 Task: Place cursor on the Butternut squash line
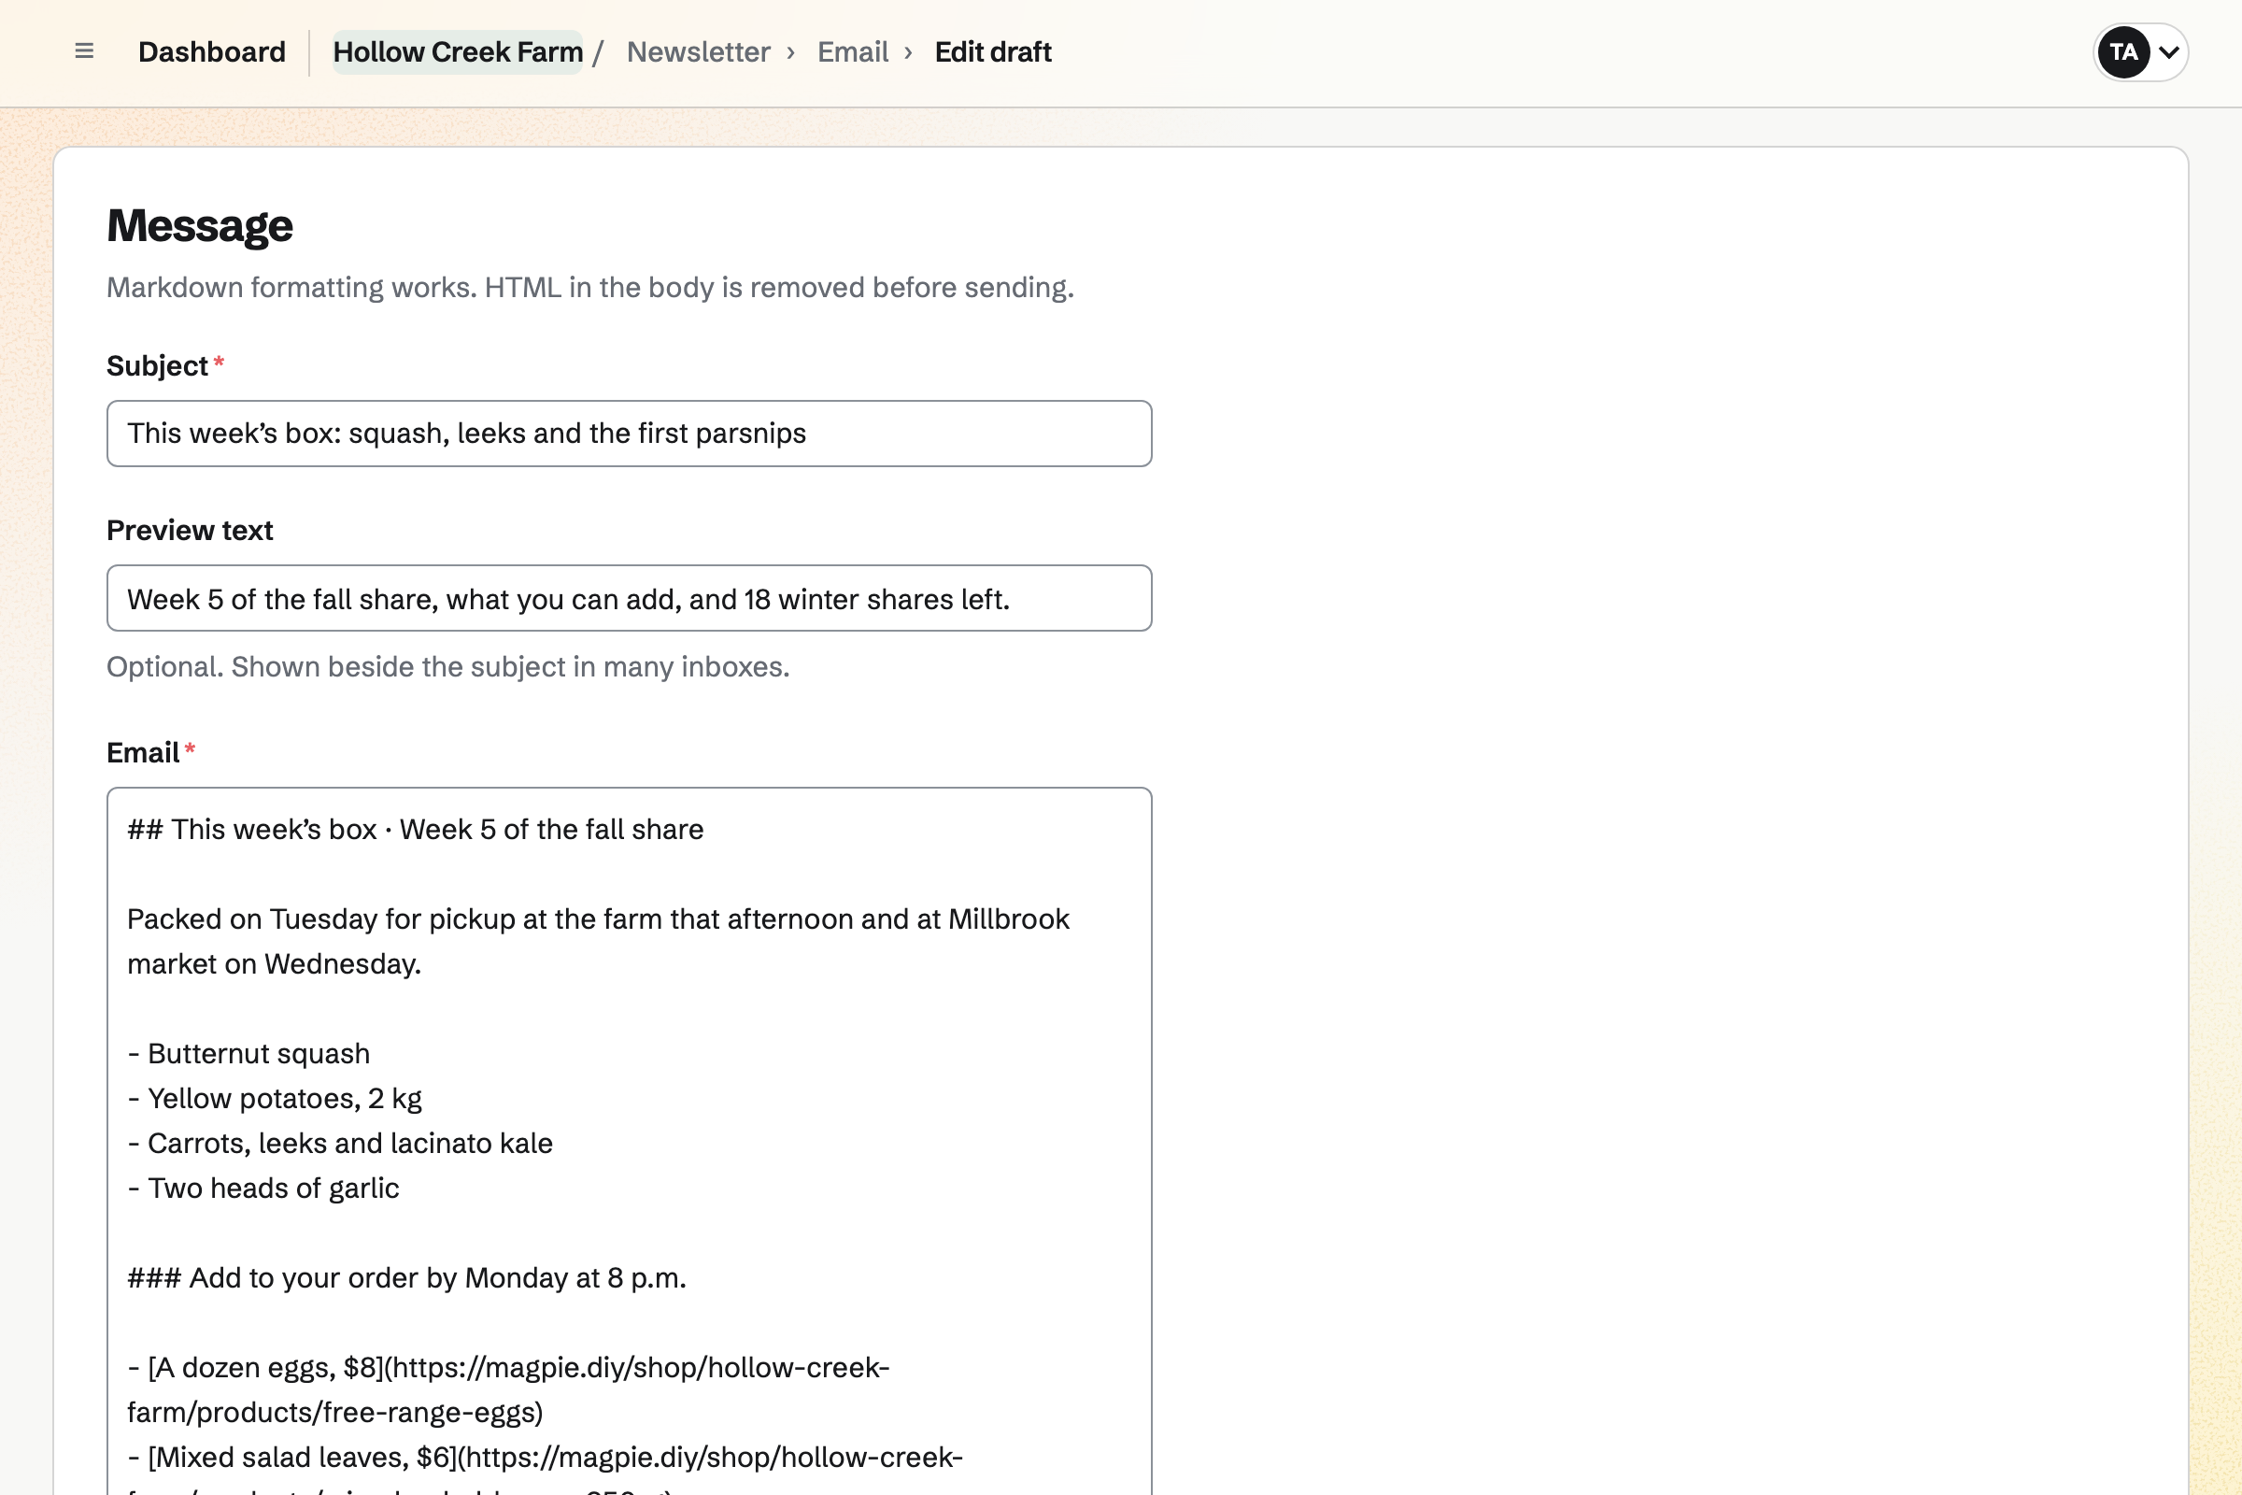click(x=248, y=1054)
